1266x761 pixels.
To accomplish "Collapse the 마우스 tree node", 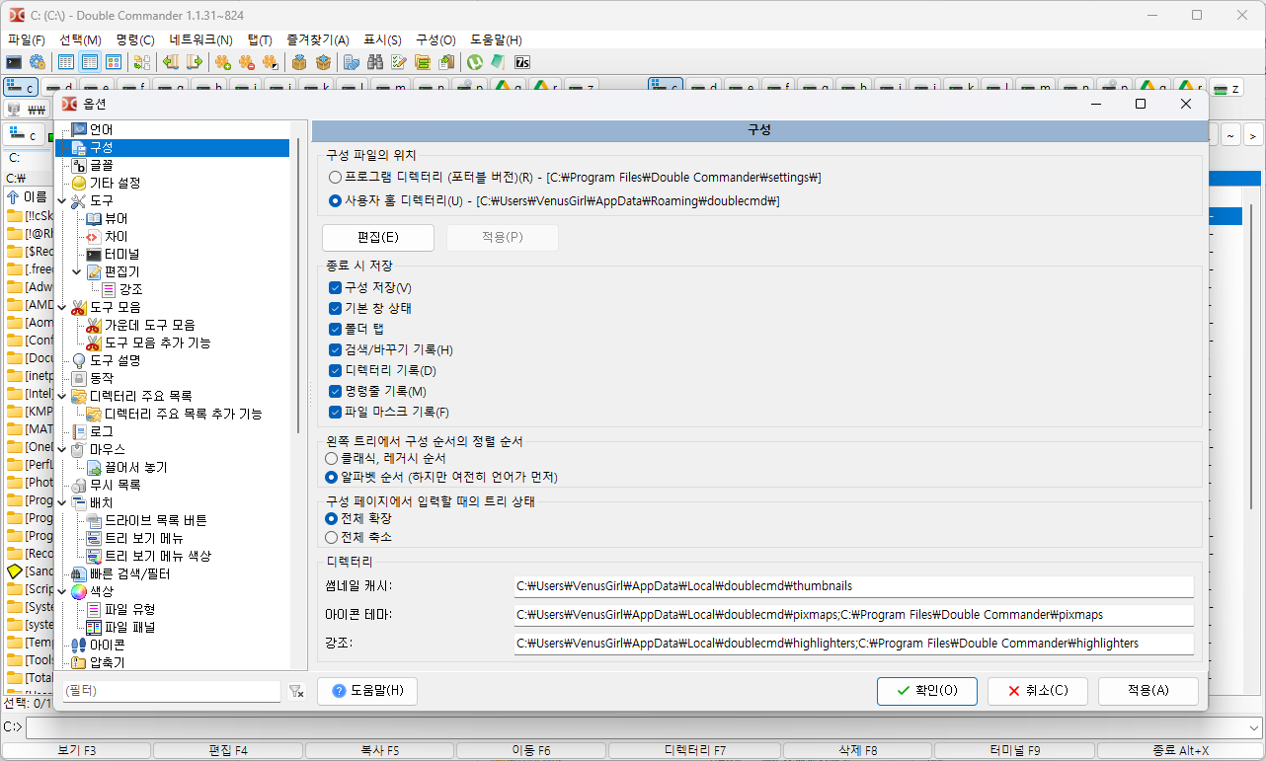I will (x=62, y=449).
